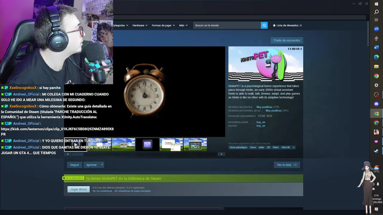Open File Explorer from taskbar
The width and height of the screenshot is (383, 215).
pyautogui.click(x=376, y=66)
